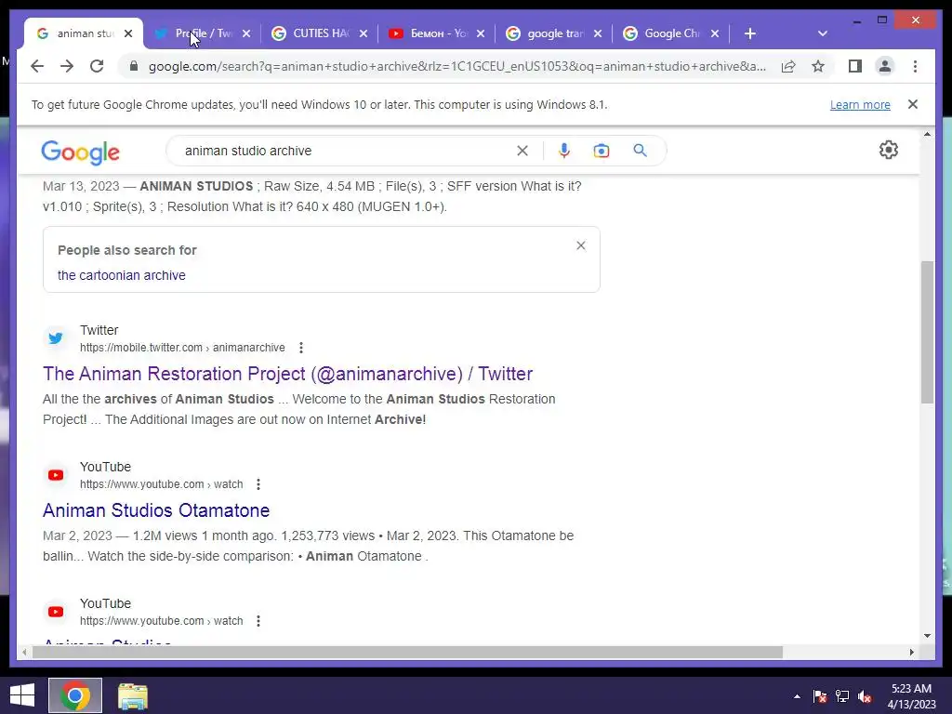Image resolution: width=952 pixels, height=714 pixels.
Task: Close the Бемон YouTube tab
Action: (x=481, y=33)
